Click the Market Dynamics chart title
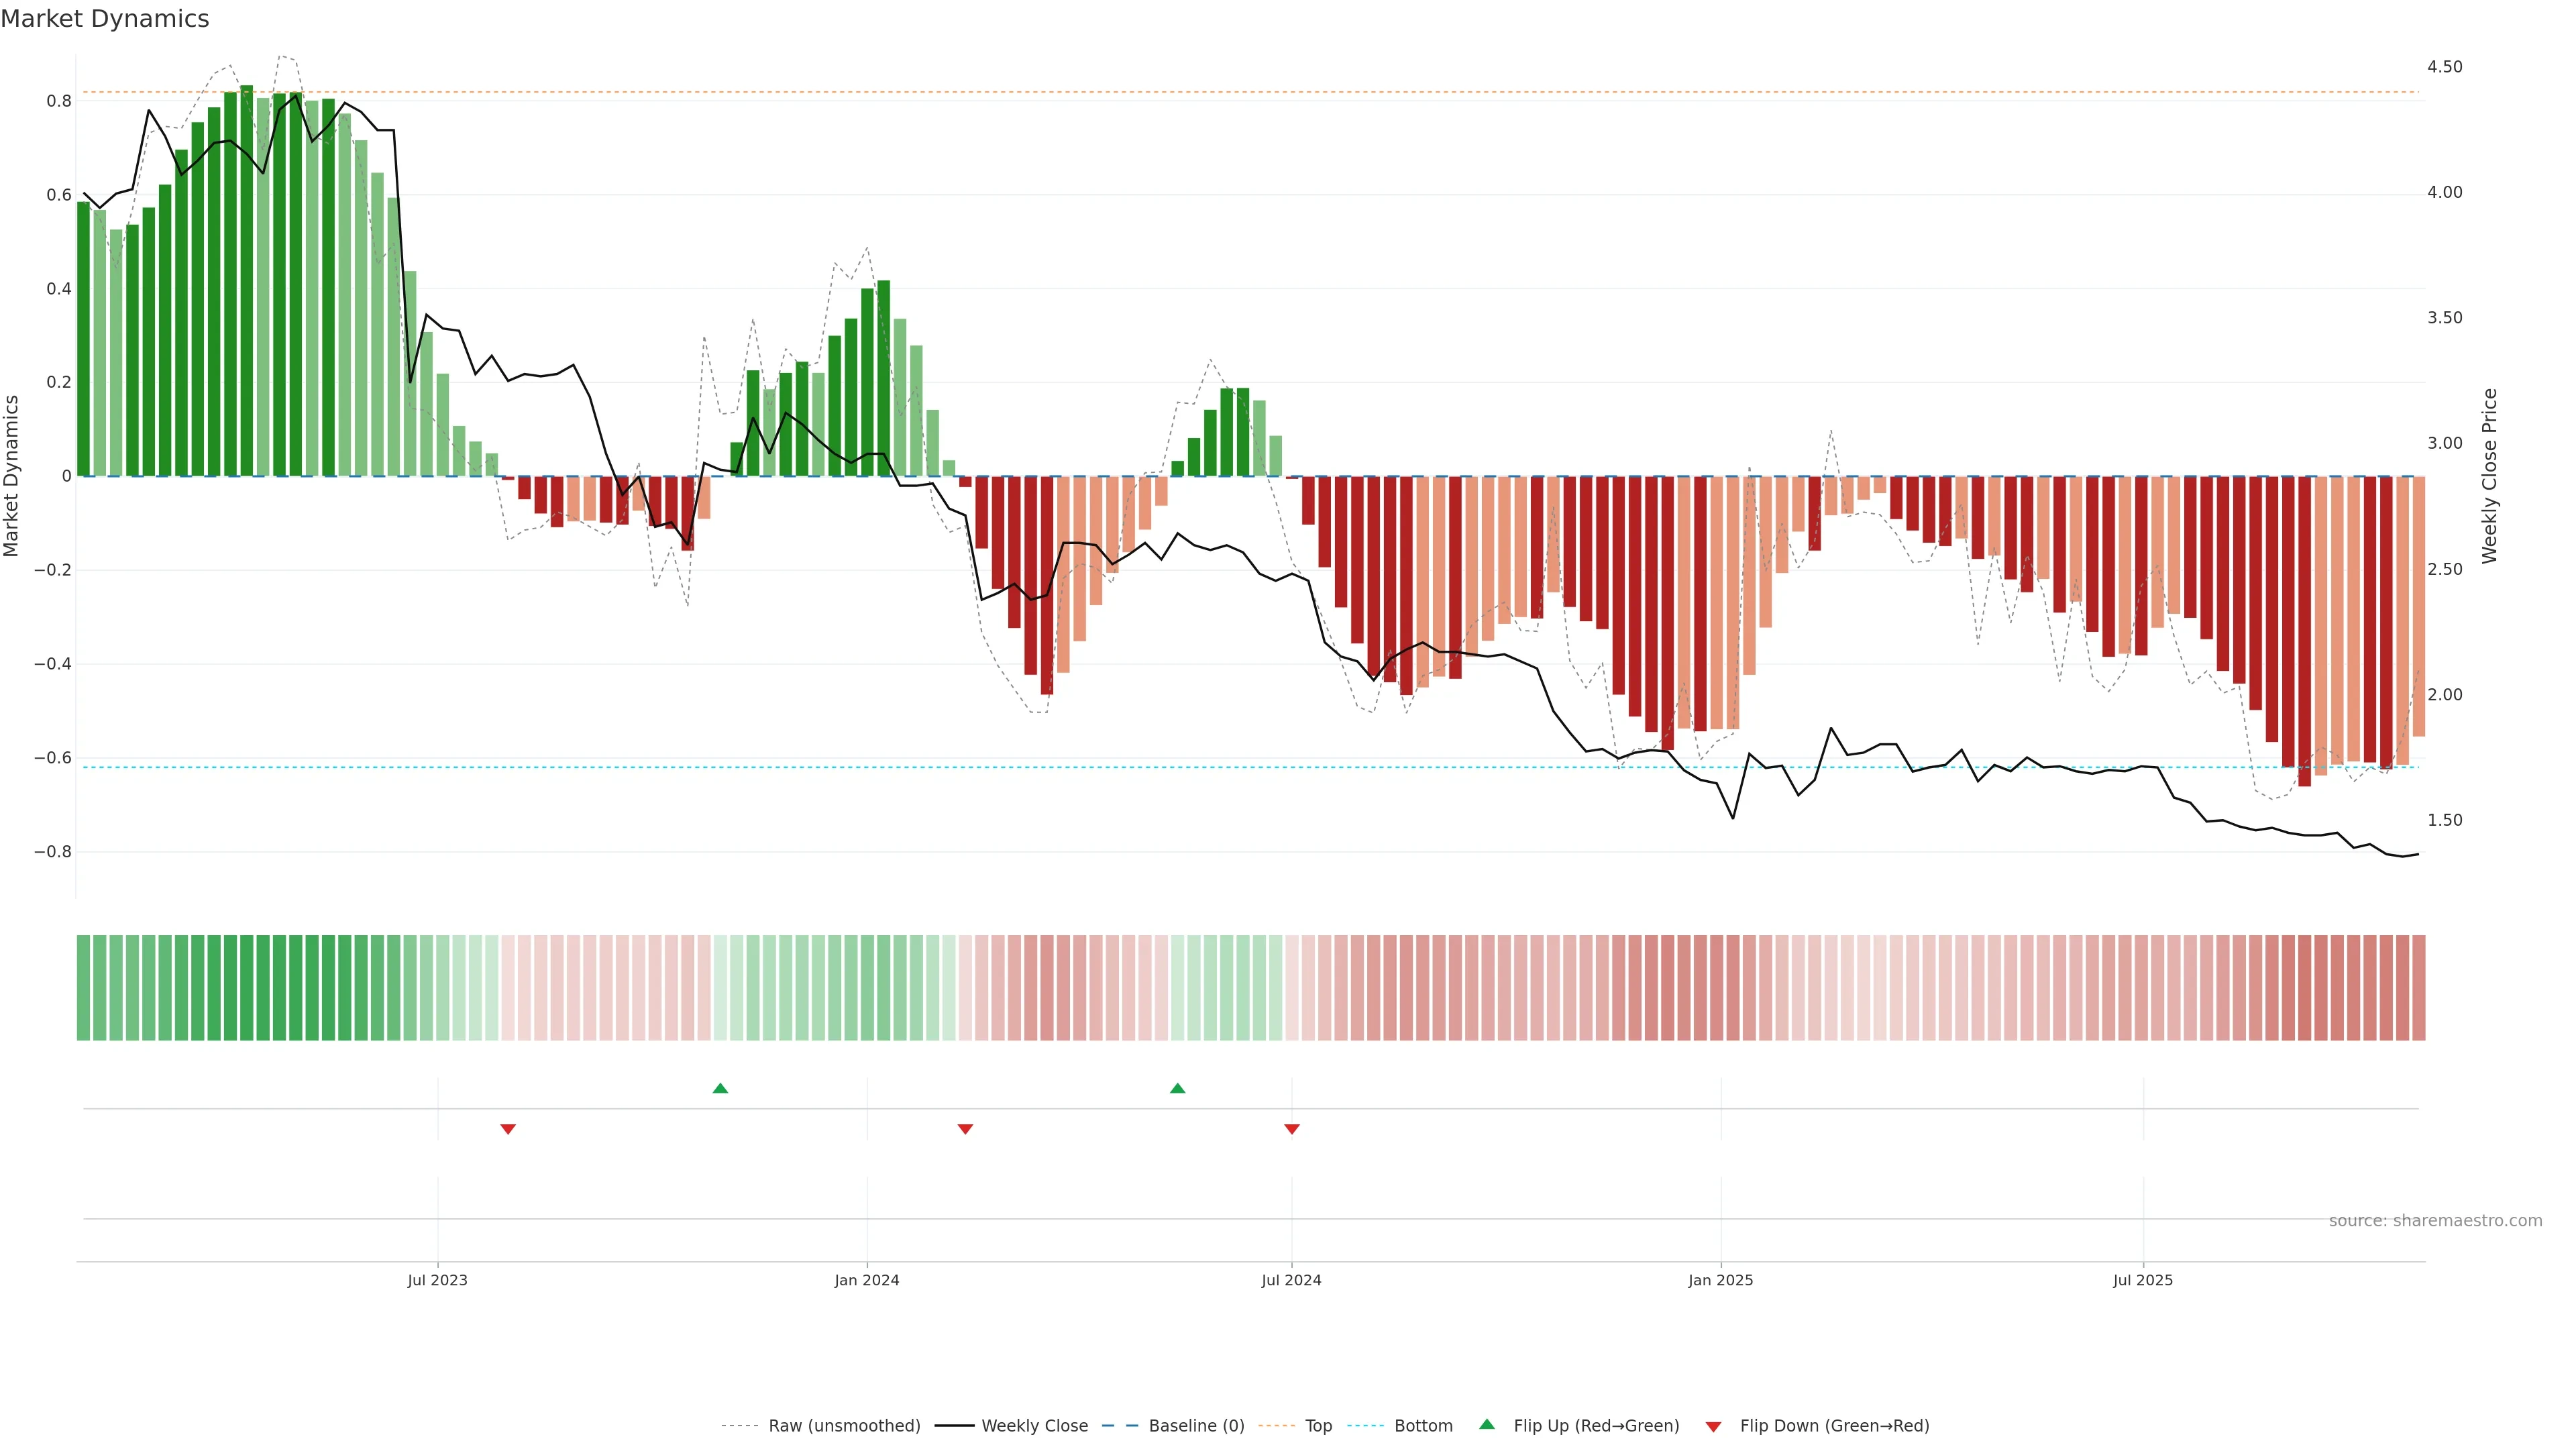2576x1449 pixels. 105,19
